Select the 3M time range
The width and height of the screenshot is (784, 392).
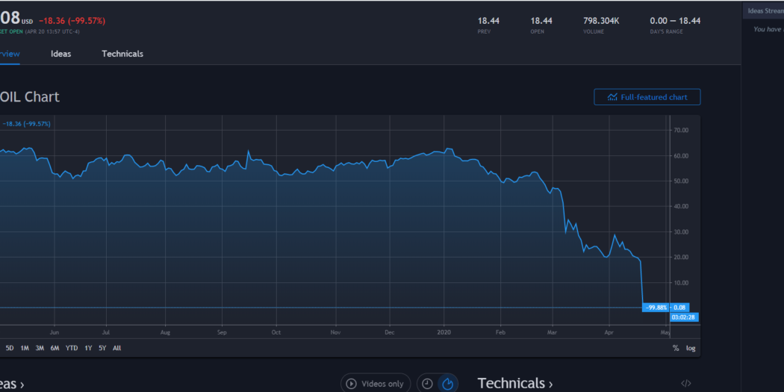point(40,348)
